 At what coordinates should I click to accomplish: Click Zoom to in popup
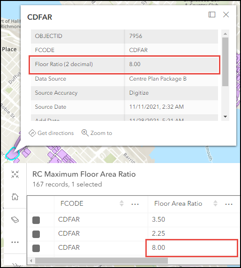coord(97,133)
